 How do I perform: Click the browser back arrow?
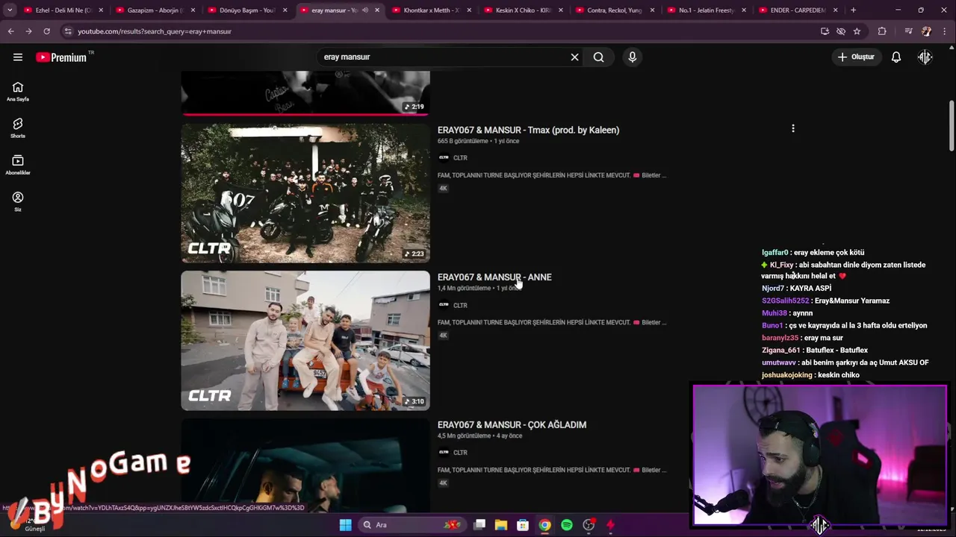(10, 31)
